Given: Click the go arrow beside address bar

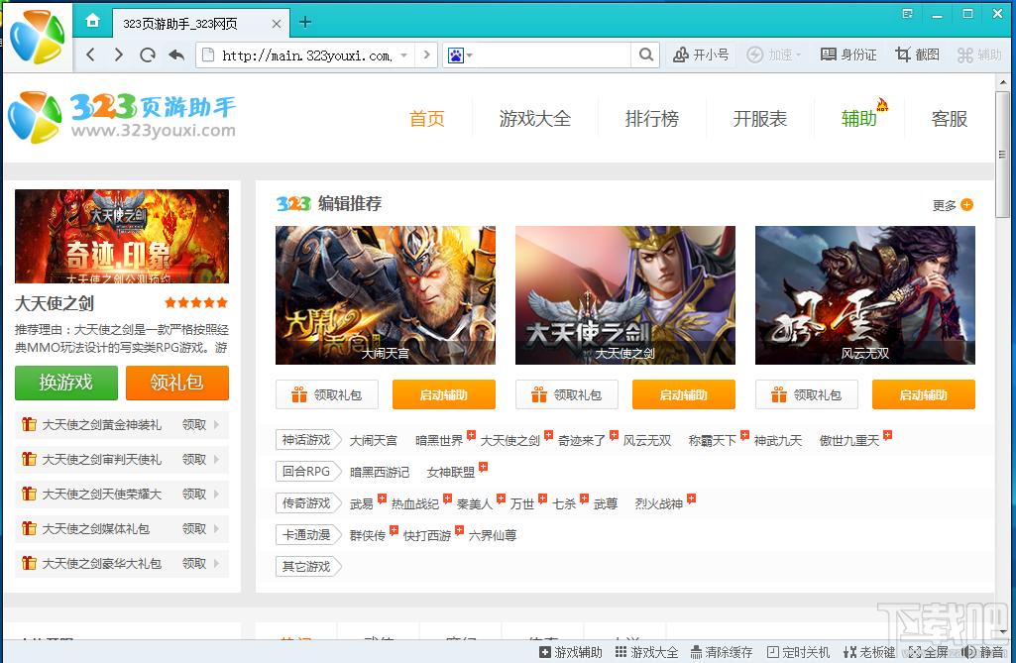Looking at the screenshot, I should click(x=426, y=55).
